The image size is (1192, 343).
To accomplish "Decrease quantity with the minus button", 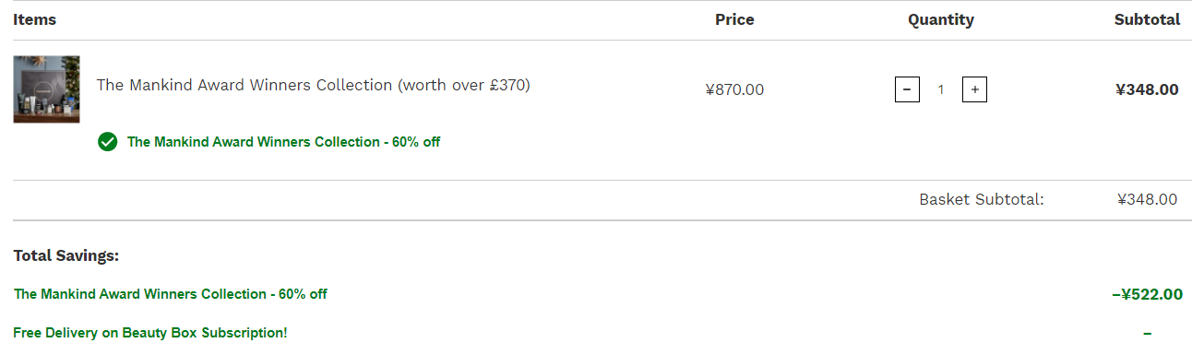I will [907, 89].
